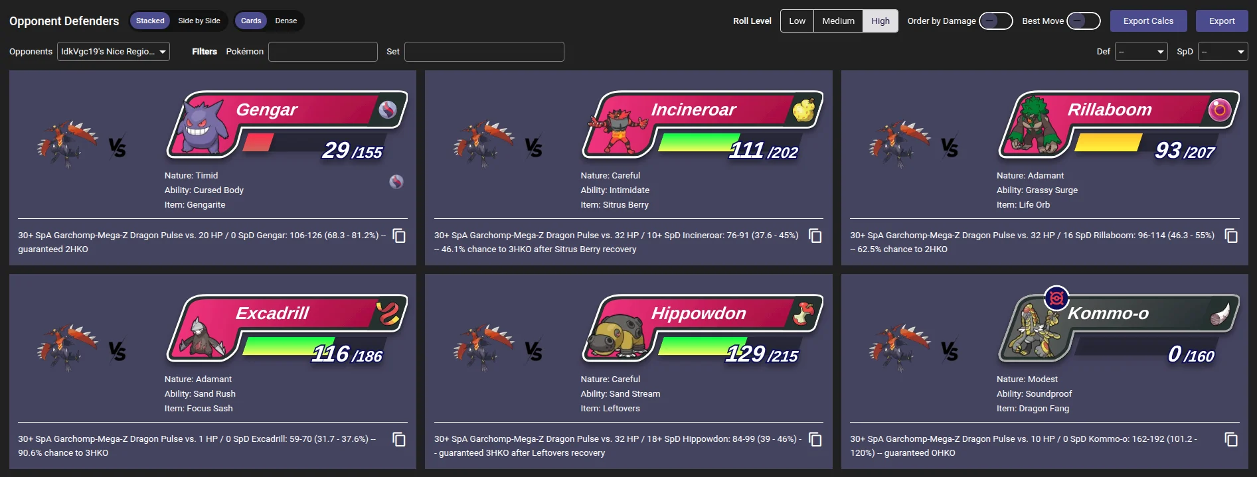This screenshot has height=477, width=1257.
Task: Click the Hippowdon name banner
Action: 699,313
